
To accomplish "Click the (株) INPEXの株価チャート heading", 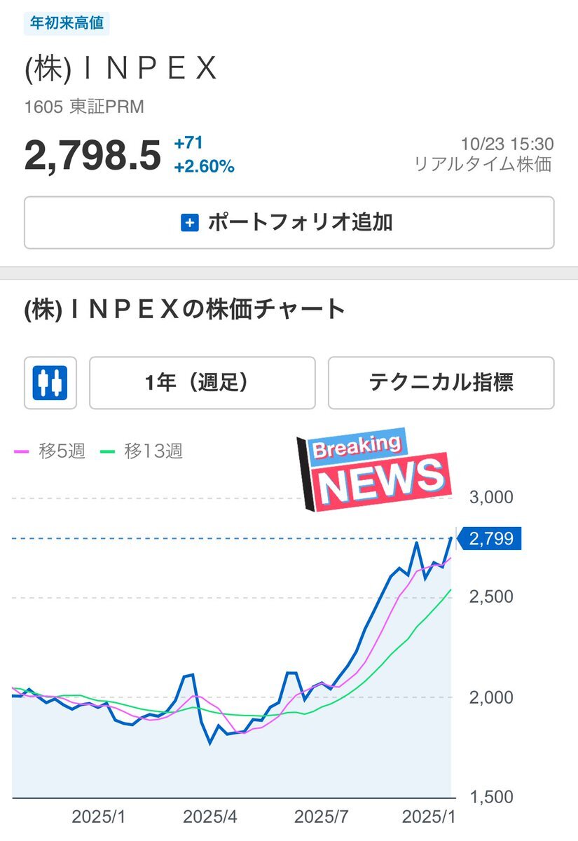I will tap(185, 309).
